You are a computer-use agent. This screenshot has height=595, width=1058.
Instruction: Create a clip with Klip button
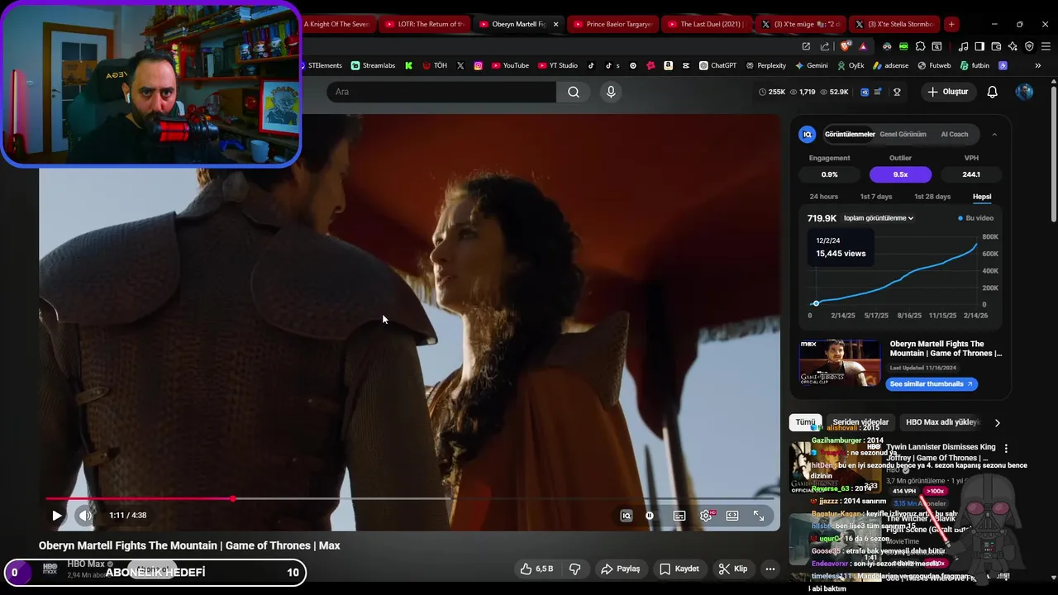coord(732,569)
